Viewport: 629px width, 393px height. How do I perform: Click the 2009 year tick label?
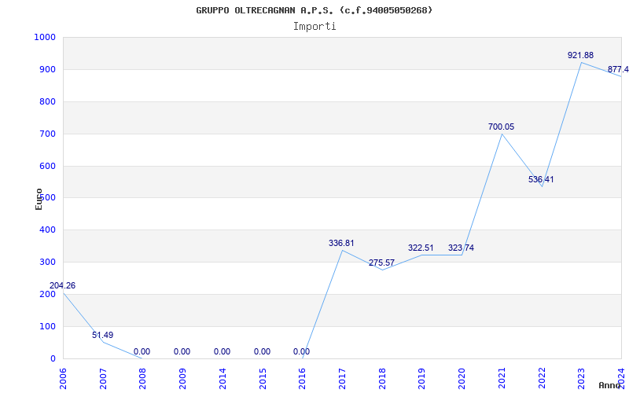click(183, 378)
